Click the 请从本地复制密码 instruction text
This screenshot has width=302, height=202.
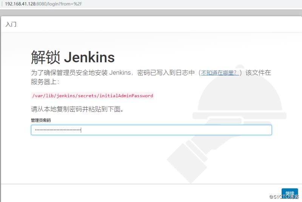pyautogui.click(x=77, y=109)
